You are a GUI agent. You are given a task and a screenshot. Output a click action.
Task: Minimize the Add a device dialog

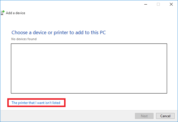(145, 4)
